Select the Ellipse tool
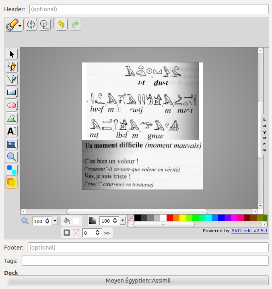Screen dimensions: 272x289 [12, 105]
